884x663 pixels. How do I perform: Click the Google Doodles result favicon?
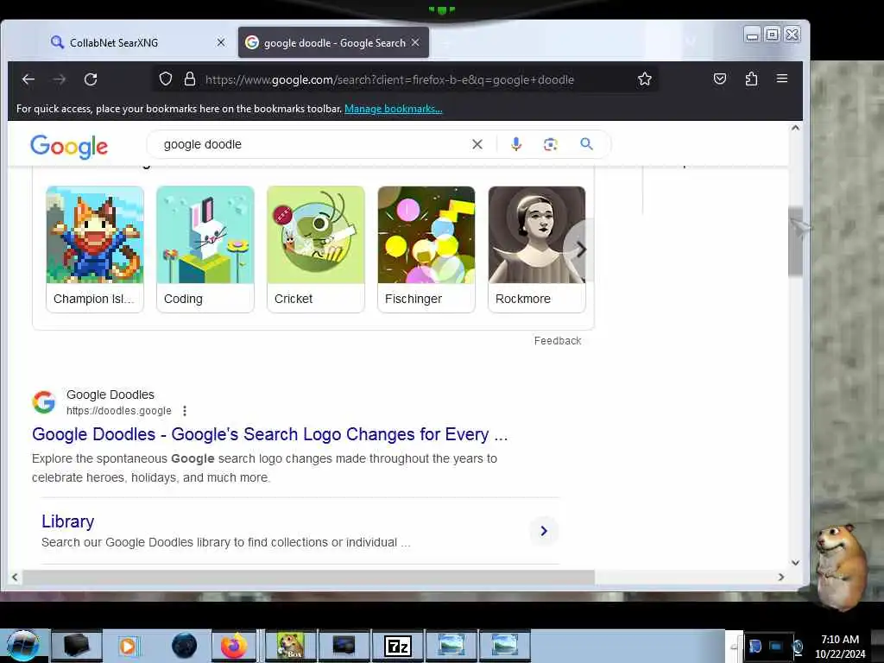click(43, 402)
